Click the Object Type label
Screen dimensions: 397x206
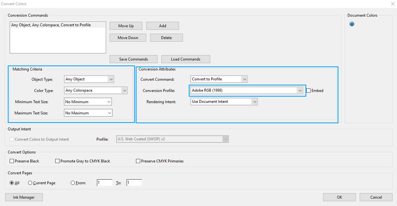tap(42, 79)
